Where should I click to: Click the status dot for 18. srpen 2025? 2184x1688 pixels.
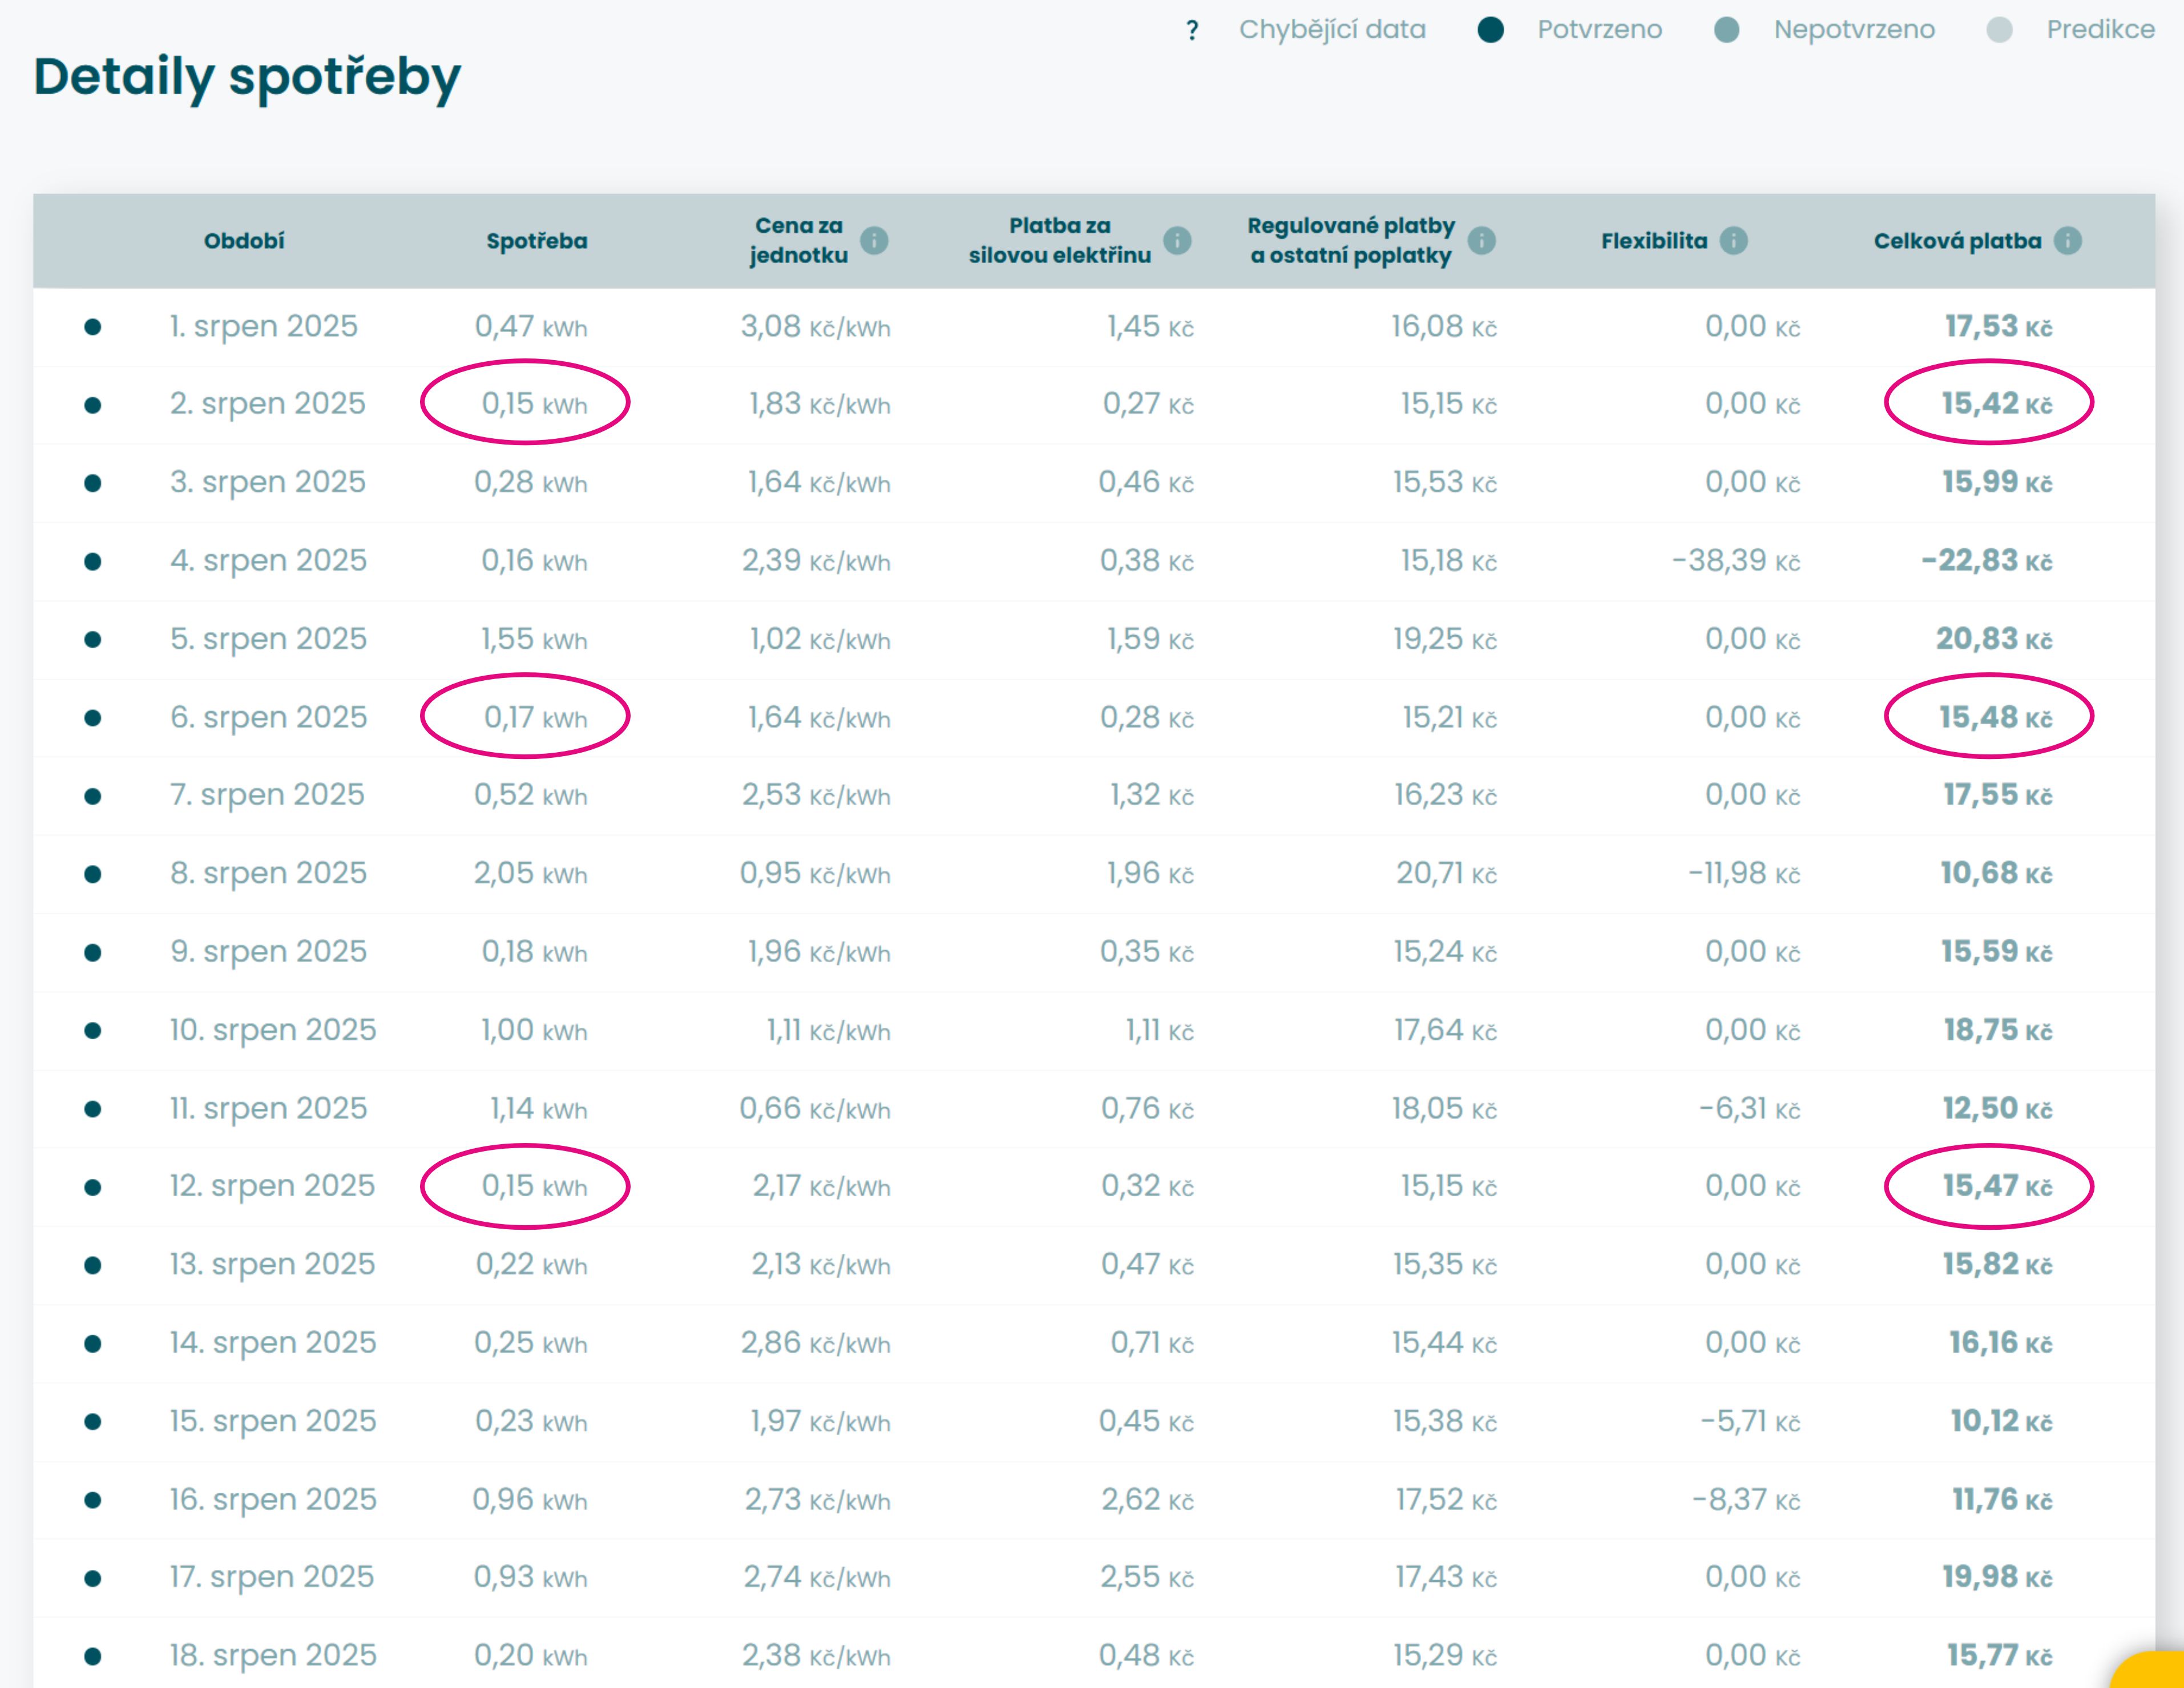93,1656
